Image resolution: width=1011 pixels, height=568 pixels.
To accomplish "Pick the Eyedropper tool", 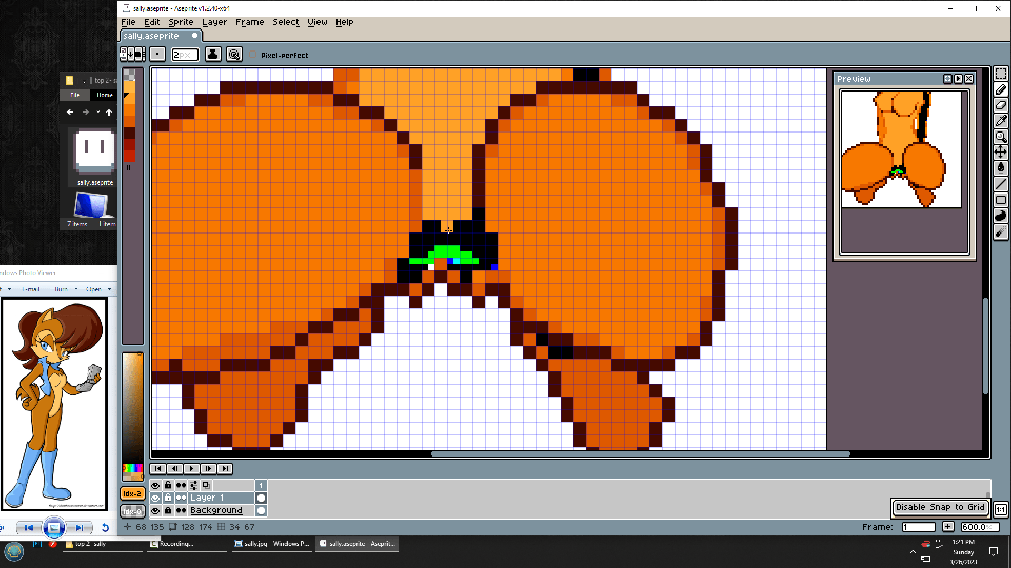I will tap(1000, 121).
